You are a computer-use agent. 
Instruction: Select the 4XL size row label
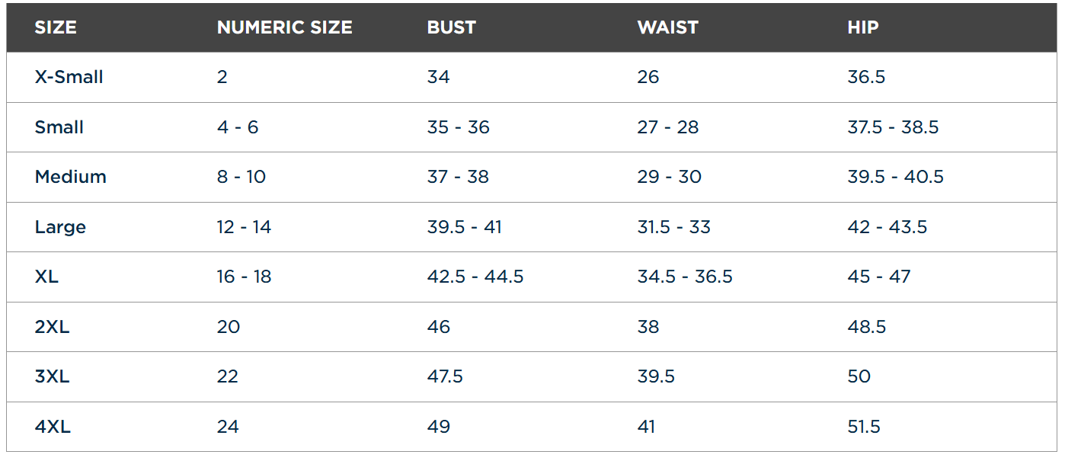coord(53,427)
